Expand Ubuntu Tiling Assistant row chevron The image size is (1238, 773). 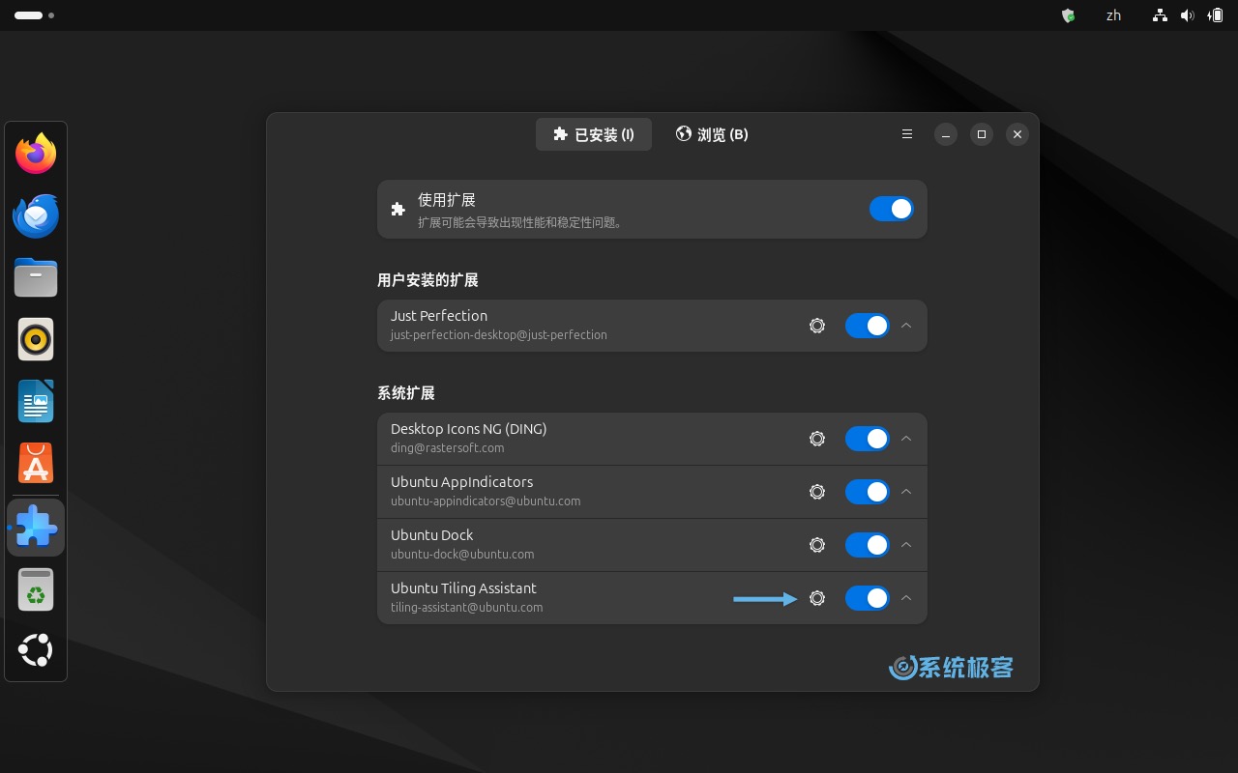[906, 598]
